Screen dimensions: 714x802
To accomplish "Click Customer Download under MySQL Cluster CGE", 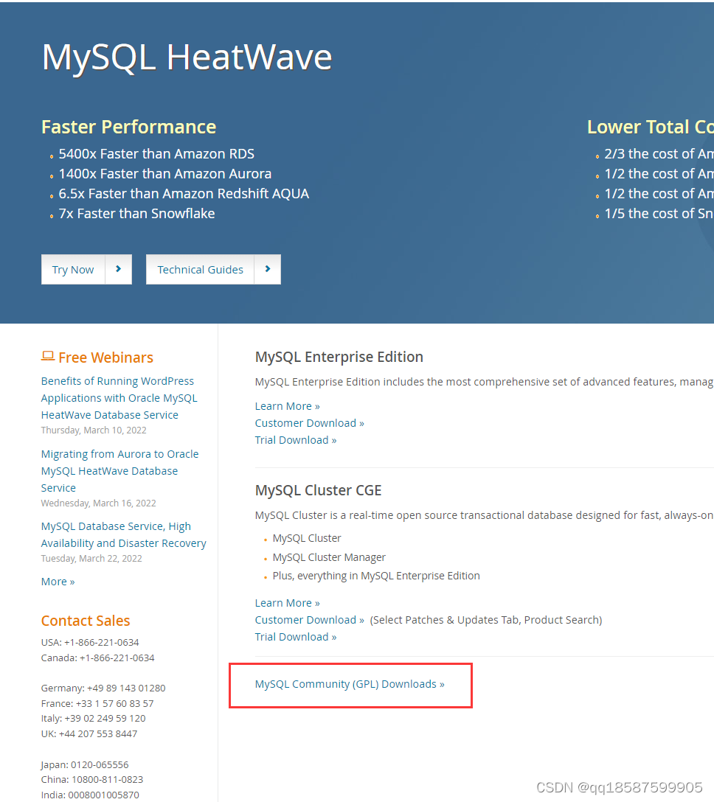I will 309,620.
